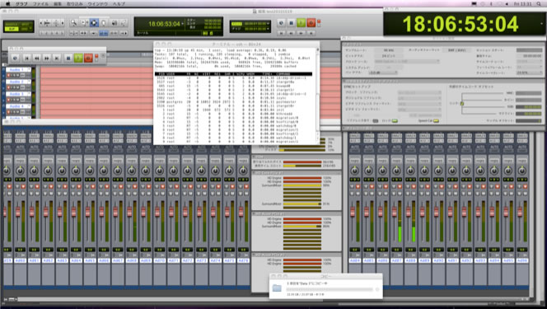The image size is (547, 309).
Task: Solo the Audio 2 track
Action: pos(13,87)
